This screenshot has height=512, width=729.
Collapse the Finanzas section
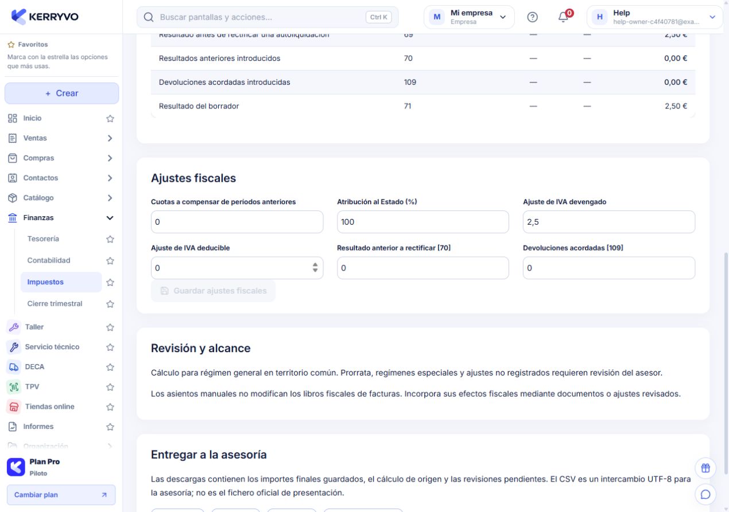pyautogui.click(x=110, y=218)
